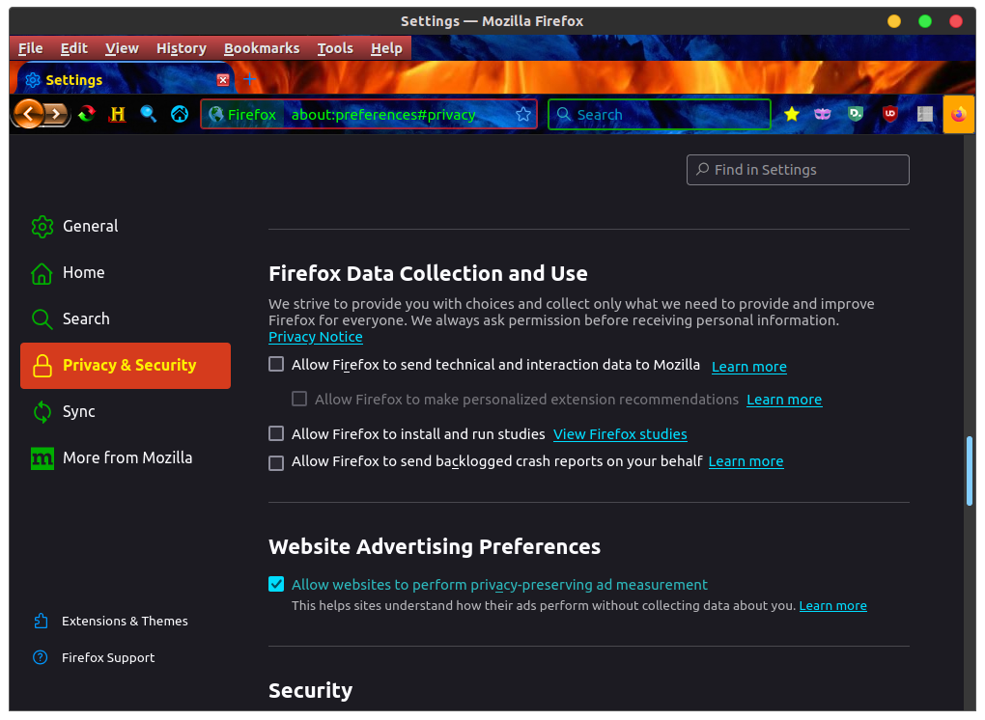Click the magnifying glass toolbar icon
Viewport: 985px width, 720px height.
pos(149,114)
